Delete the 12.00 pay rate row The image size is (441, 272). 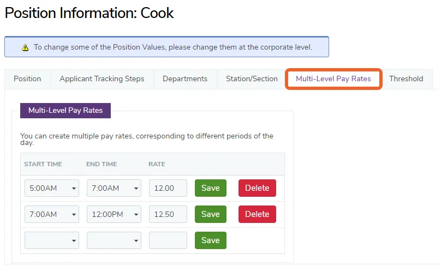(257, 188)
